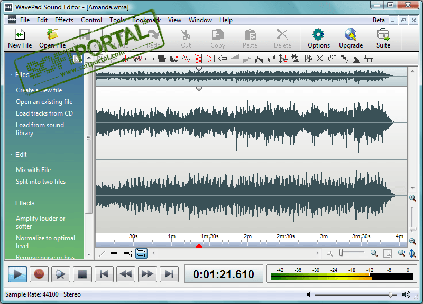Click 'Open an existing file' link
Viewport: 423px width, 304px height.
[x=44, y=102]
